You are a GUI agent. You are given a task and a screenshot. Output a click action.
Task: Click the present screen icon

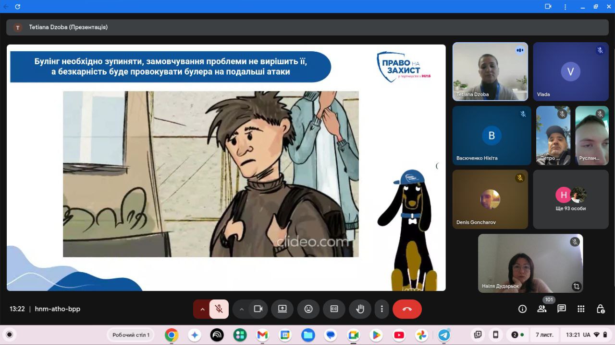click(282, 309)
